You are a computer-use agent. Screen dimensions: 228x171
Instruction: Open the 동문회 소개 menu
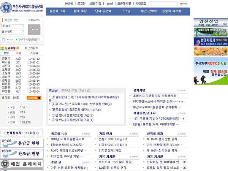[x=57, y=11]
